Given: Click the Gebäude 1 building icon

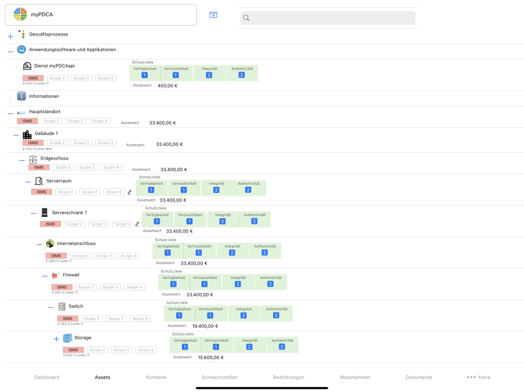Looking at the screenshot, I should (27, 134).
